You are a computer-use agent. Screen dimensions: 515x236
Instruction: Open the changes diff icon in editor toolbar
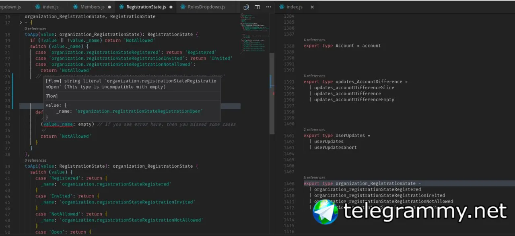point(246,7)
